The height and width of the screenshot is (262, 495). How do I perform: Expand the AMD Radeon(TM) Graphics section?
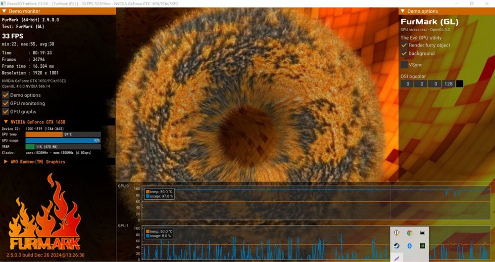click(6, 162)
